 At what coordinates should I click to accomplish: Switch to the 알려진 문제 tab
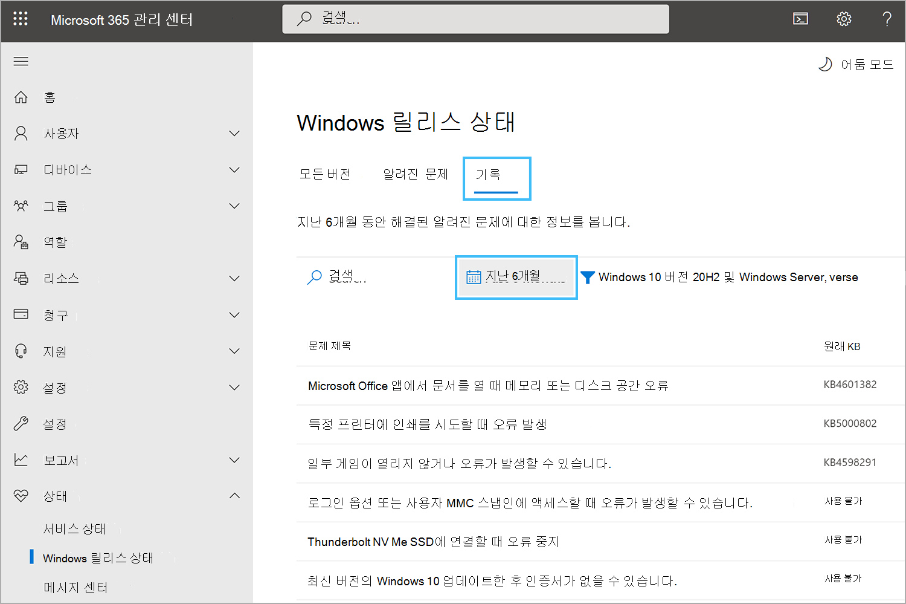[416, 175]
